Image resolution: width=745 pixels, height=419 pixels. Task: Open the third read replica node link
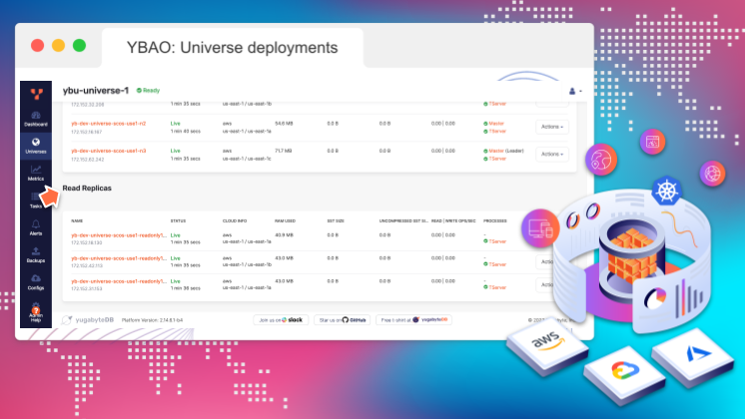[119, 281]
